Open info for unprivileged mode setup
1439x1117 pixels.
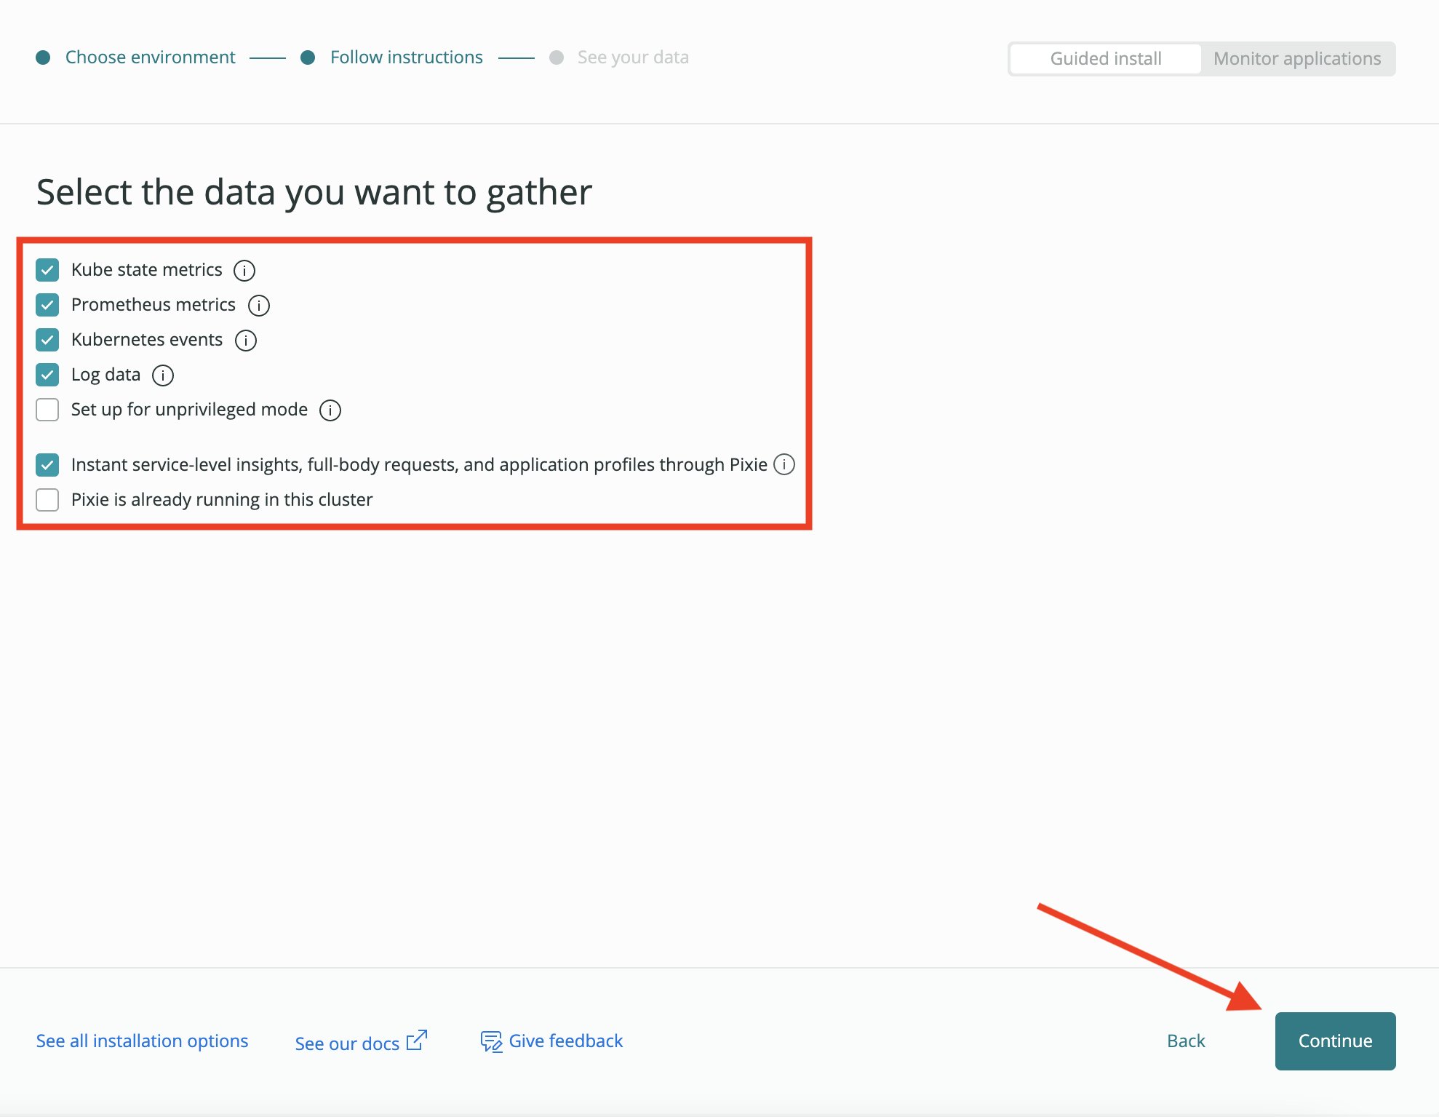point(330,410)
